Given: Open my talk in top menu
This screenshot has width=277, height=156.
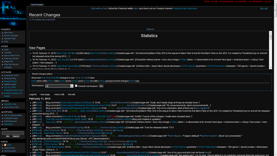Looking at the screenshot, I should click(x=215, y=1).
